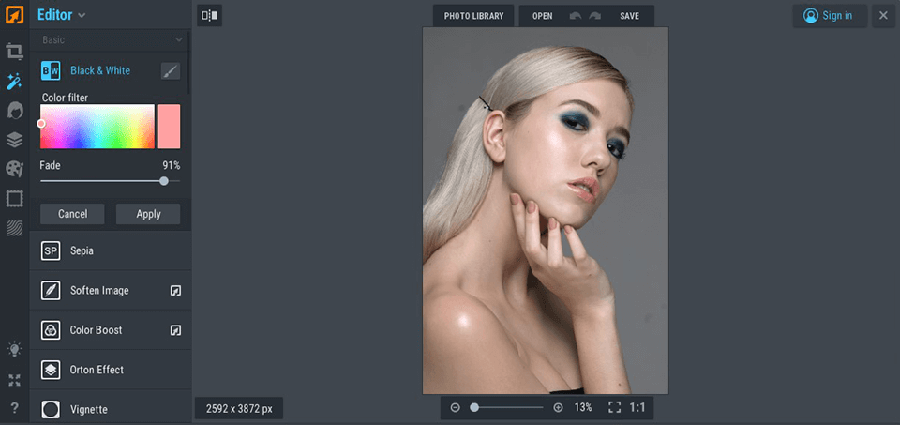Screen dimensions: 900x425
Task: Click the fullscreen arrows icon in sidebar
Action: click(14, 380)
